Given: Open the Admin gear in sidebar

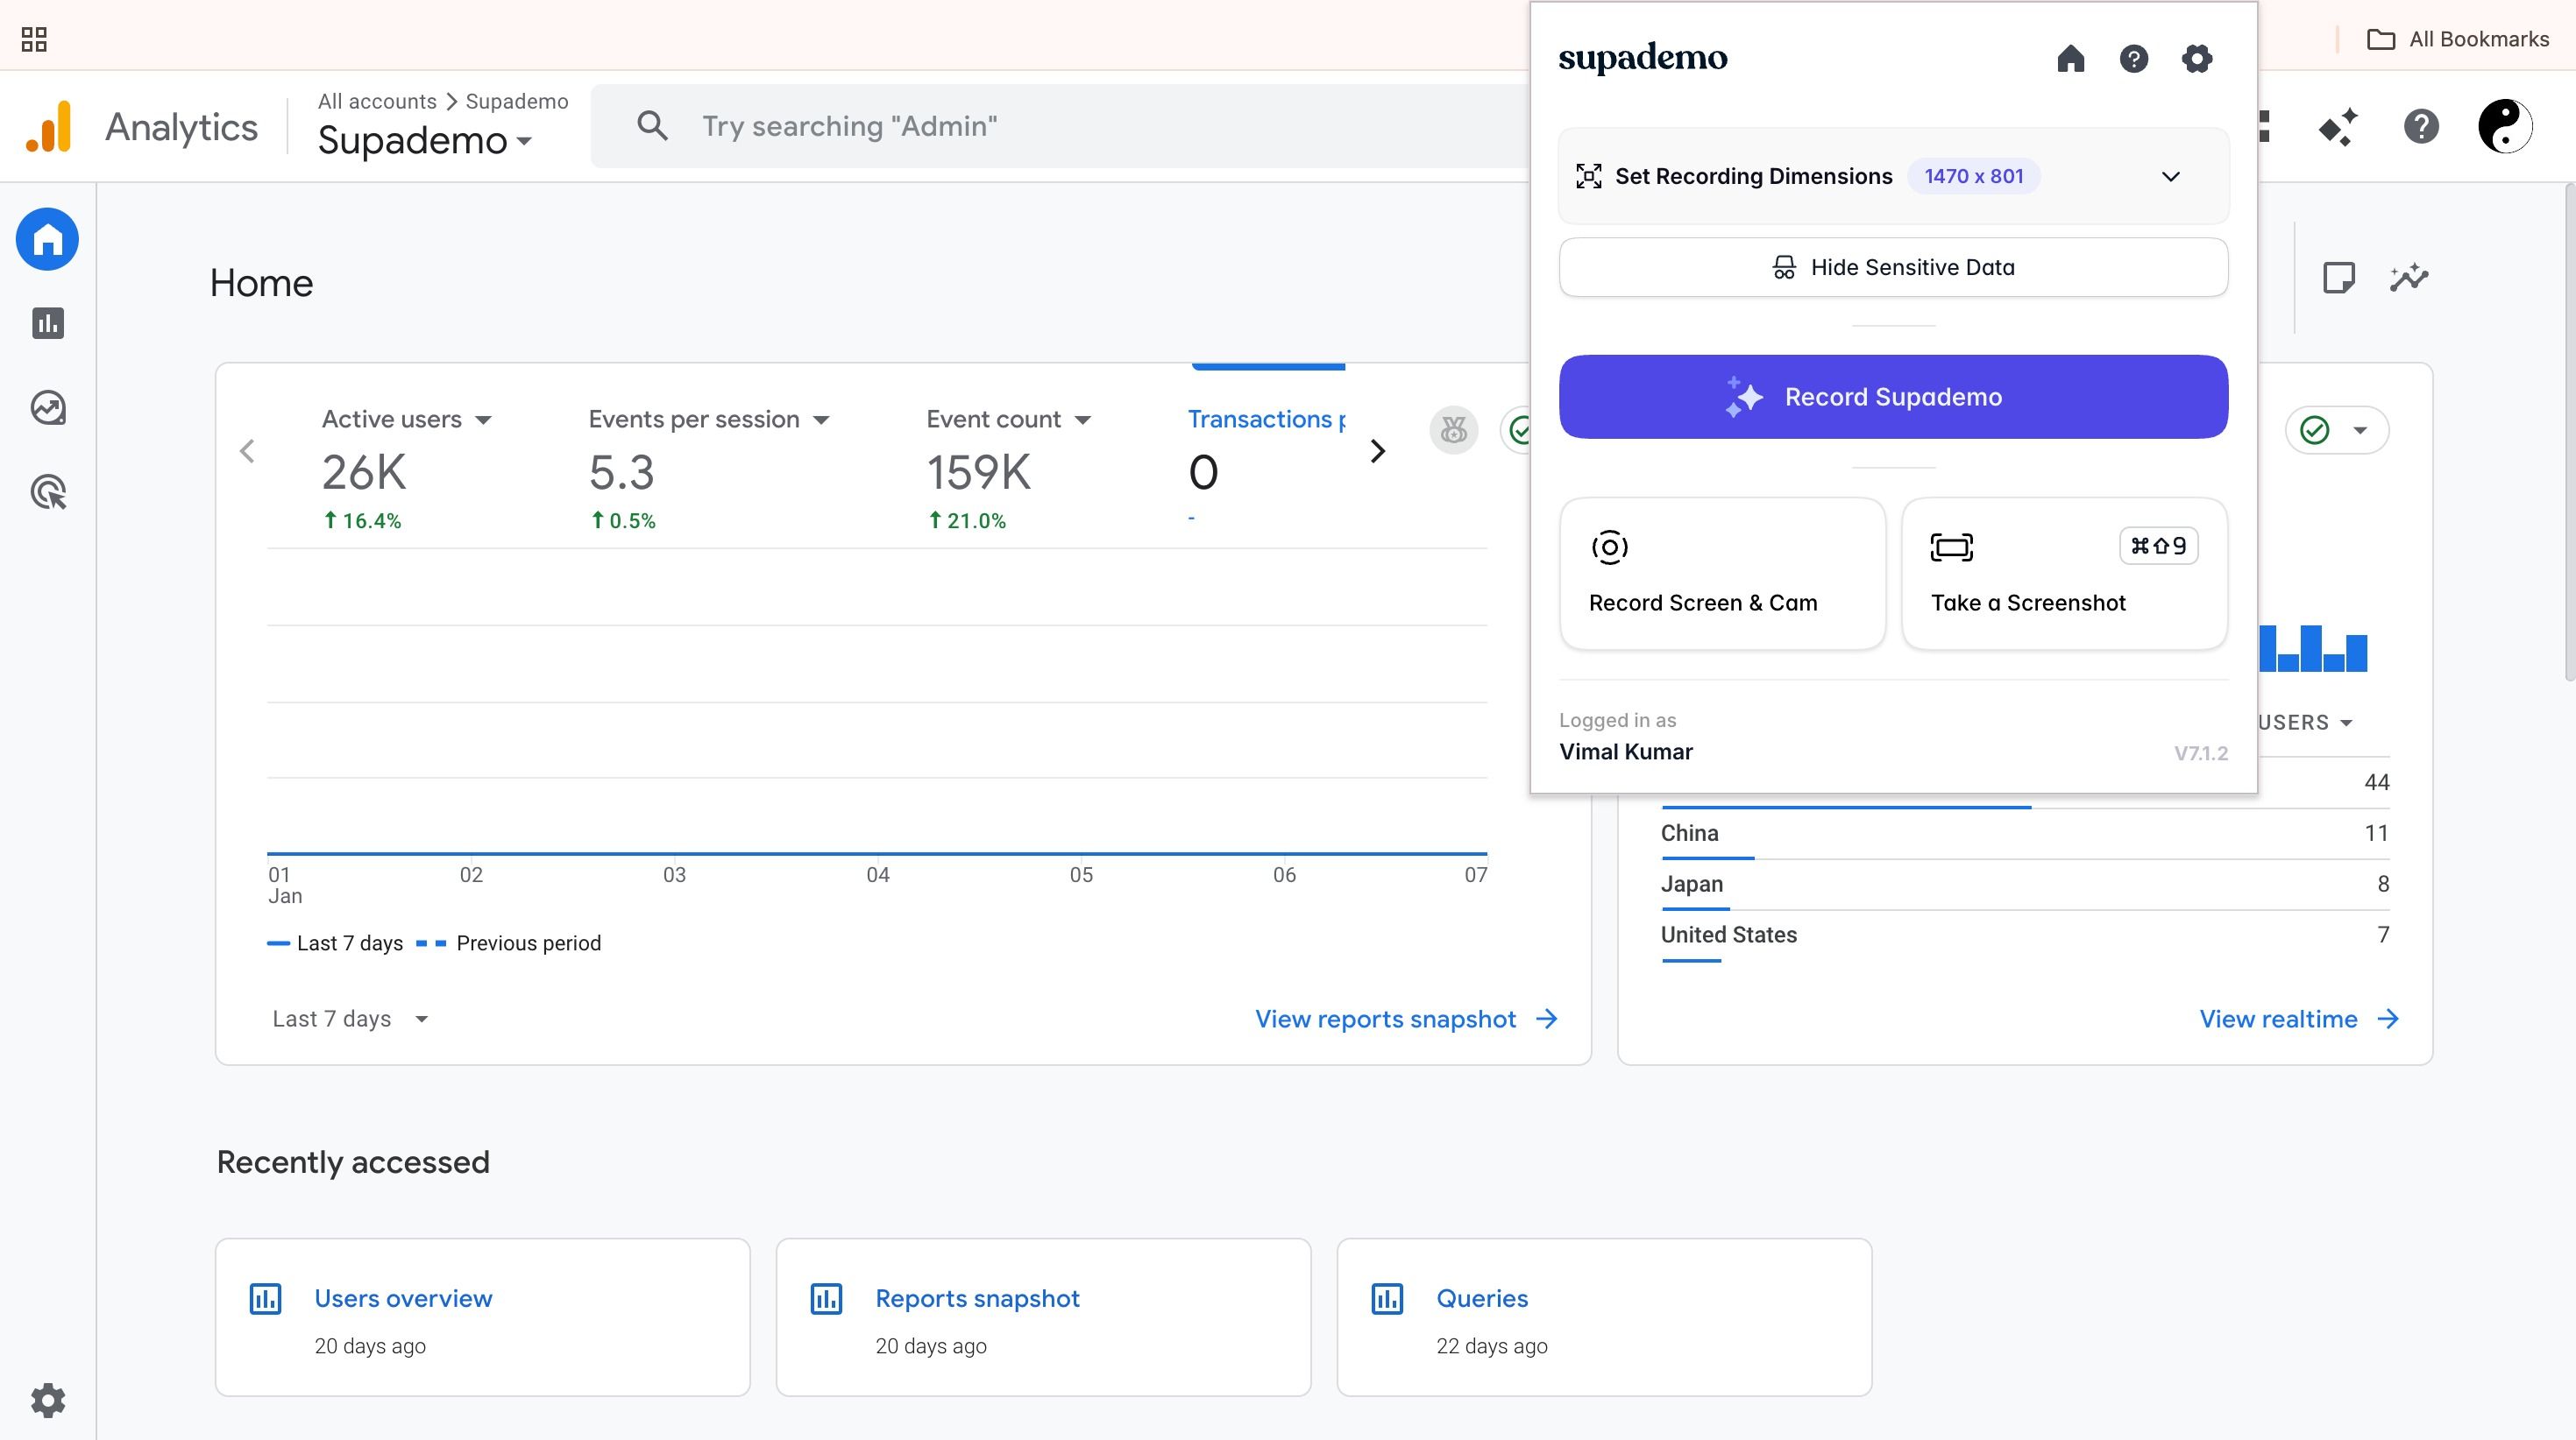Looking at the screenshot, I should (x=48, y=1400).
